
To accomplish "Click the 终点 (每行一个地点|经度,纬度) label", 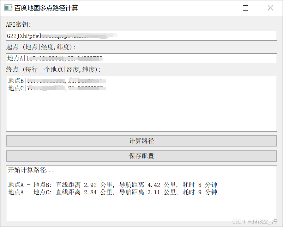I will coord(53,69).
